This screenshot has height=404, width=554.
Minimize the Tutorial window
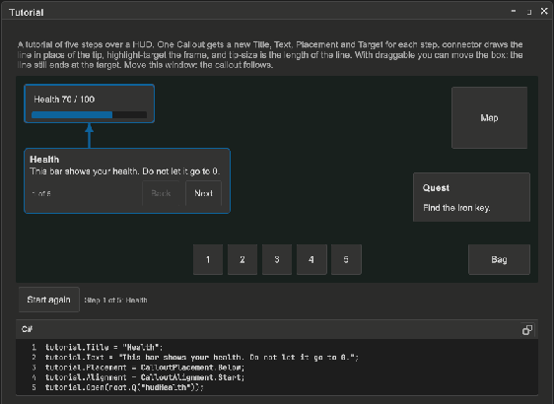pos(514,11)
